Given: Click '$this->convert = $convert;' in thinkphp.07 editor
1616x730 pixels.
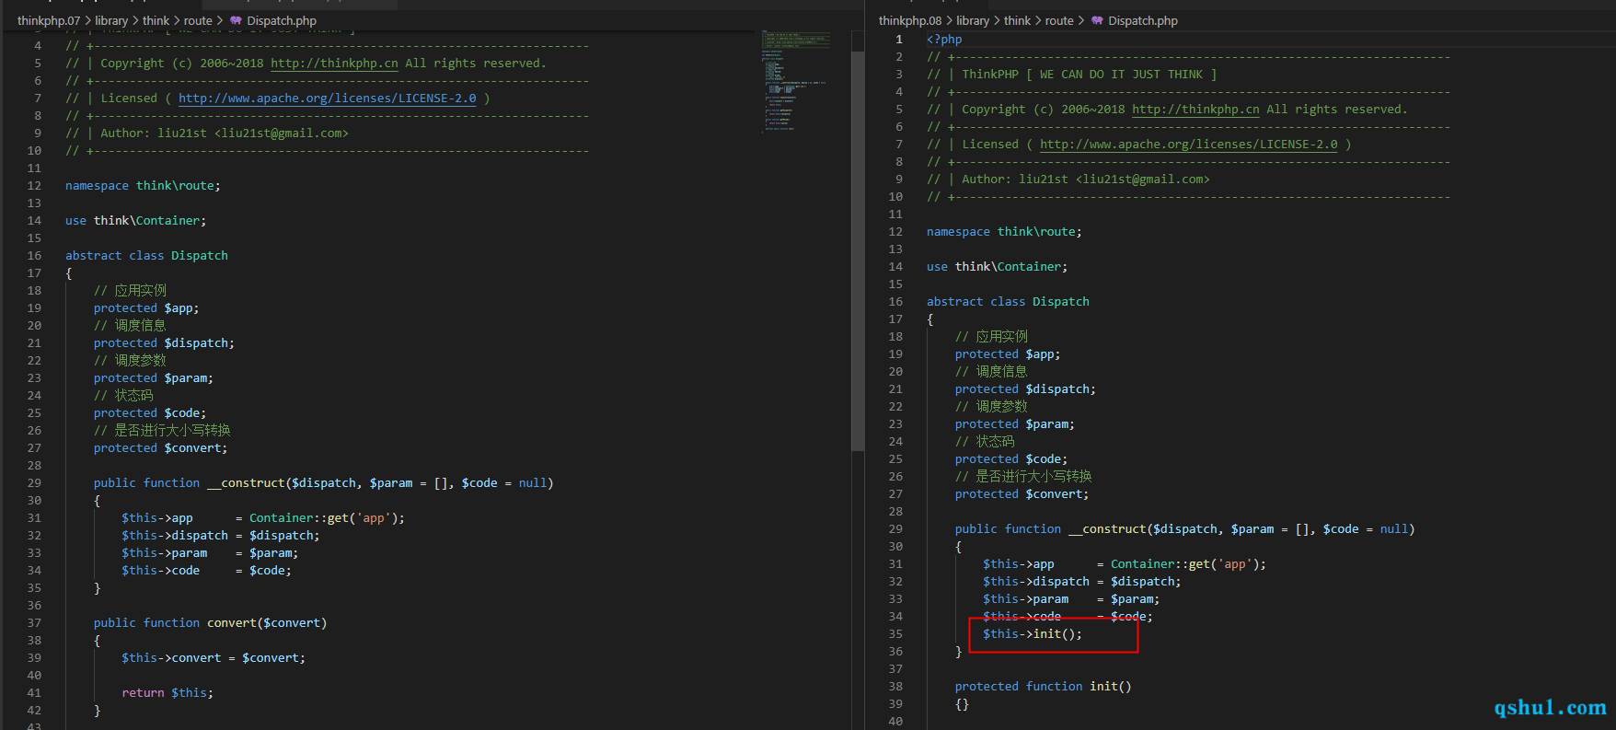Looking at the screenshot, I should (x=214, y=658).
